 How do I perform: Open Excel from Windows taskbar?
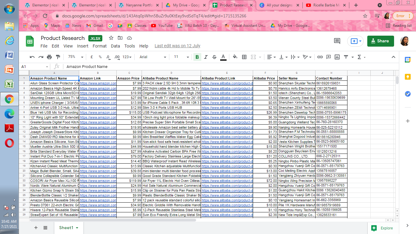click(9, 84)
